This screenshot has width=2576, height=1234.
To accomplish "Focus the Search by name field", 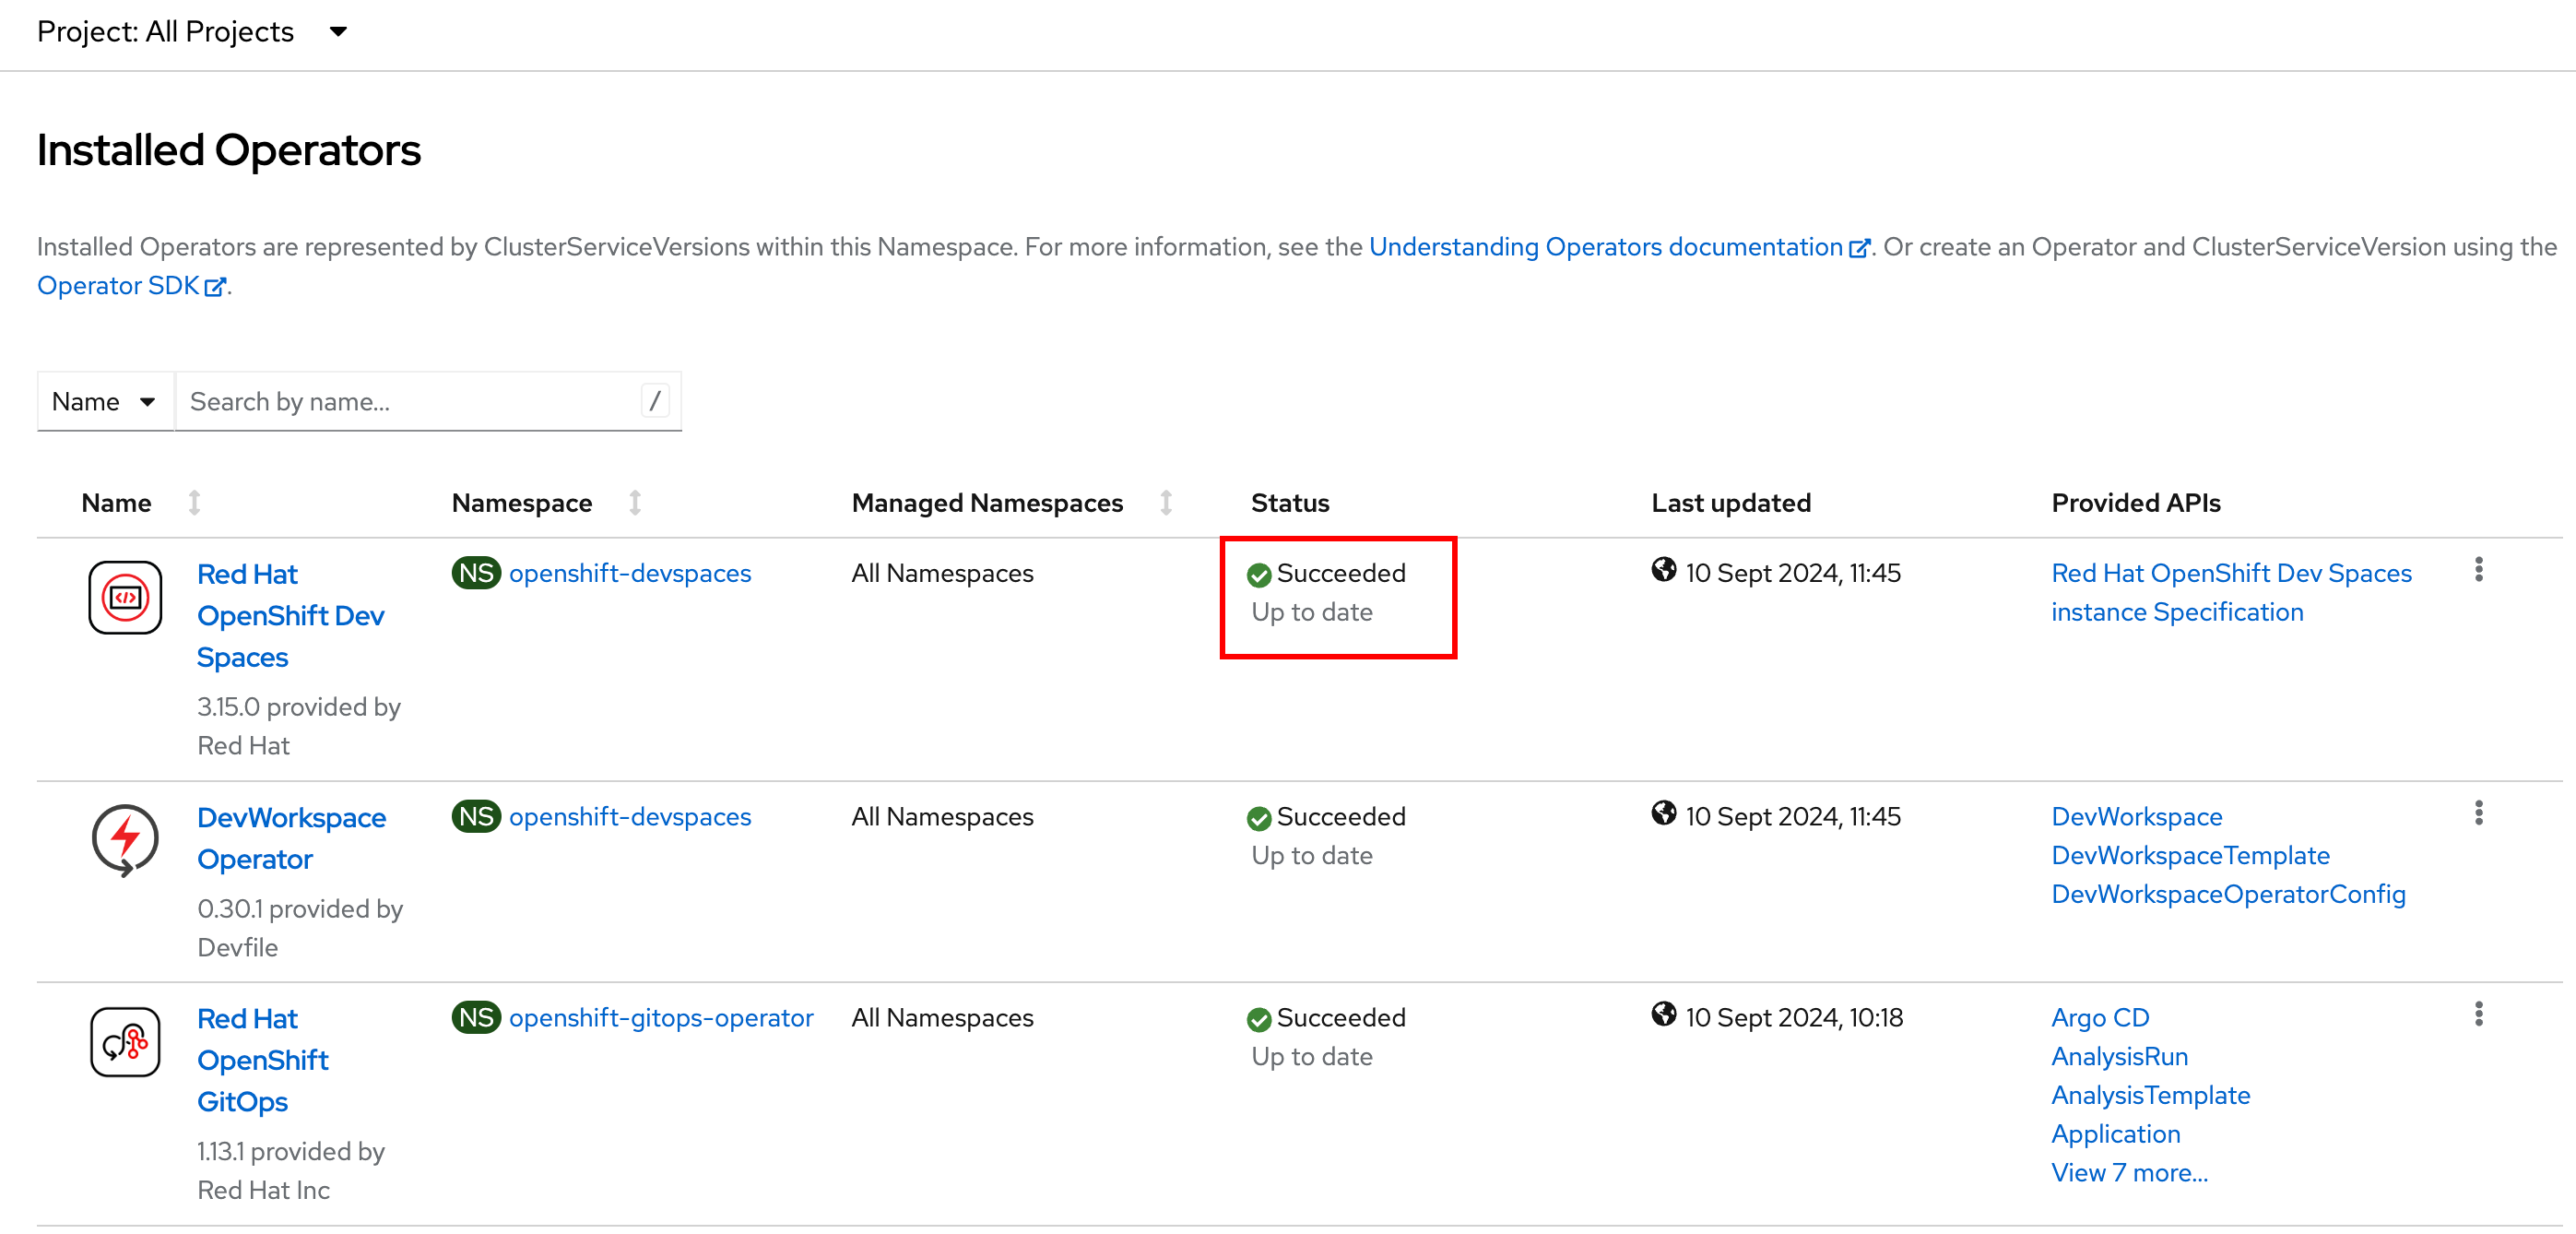I will coord(428,402).
